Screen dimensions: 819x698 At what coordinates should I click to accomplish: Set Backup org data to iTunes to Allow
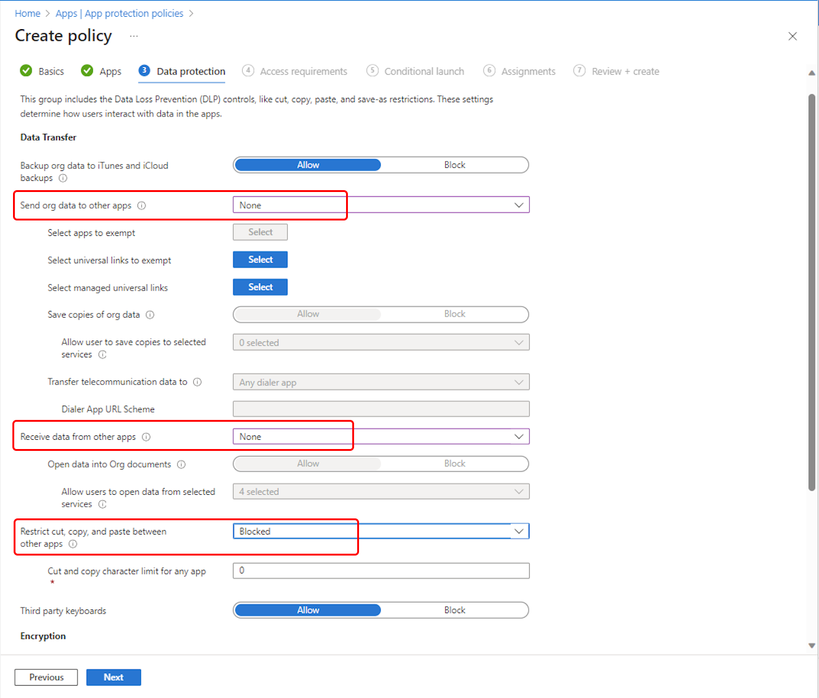[x=308, y=165]
